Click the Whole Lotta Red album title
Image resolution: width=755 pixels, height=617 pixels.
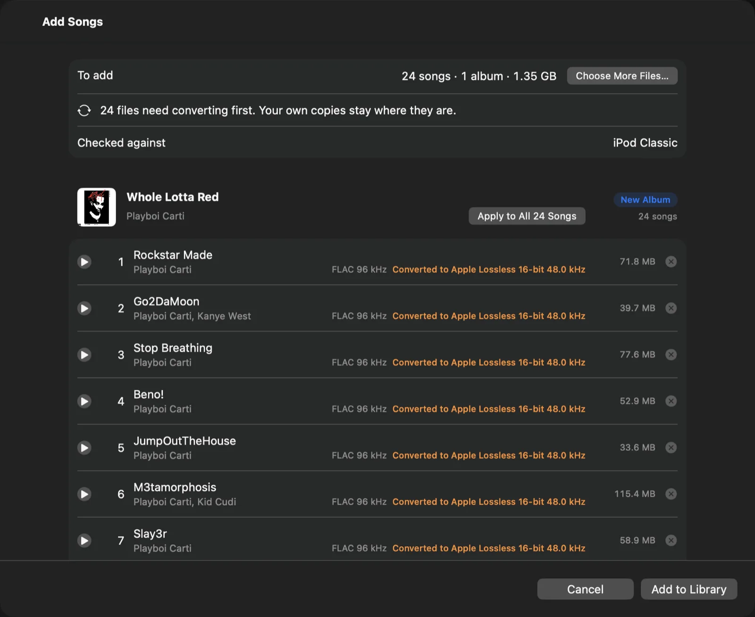pyautogui.click(x=173, y=197)
